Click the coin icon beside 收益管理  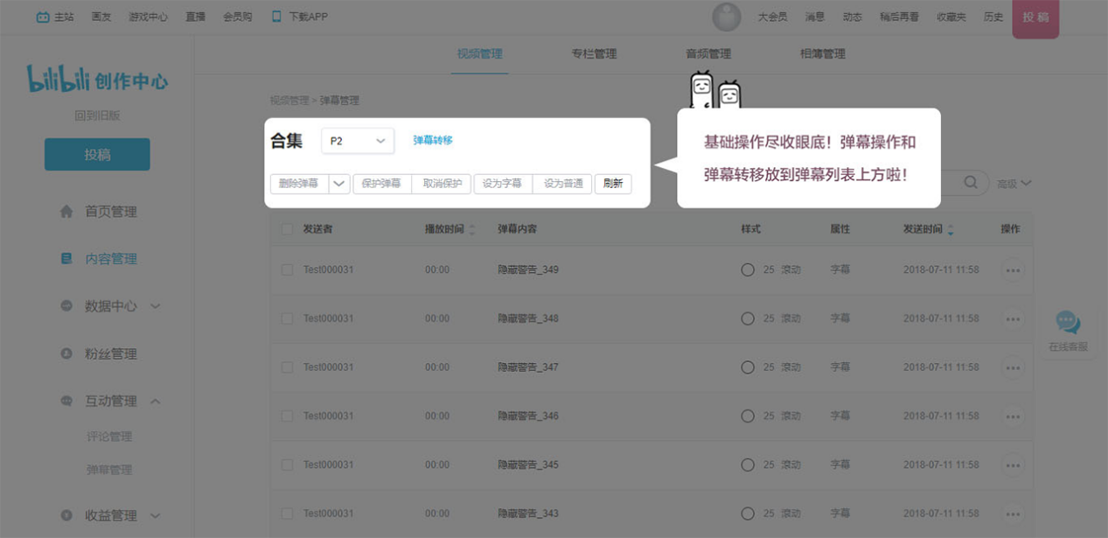(66, 516)
